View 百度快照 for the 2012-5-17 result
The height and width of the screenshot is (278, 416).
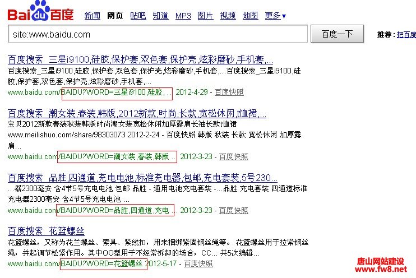point(198,263)
